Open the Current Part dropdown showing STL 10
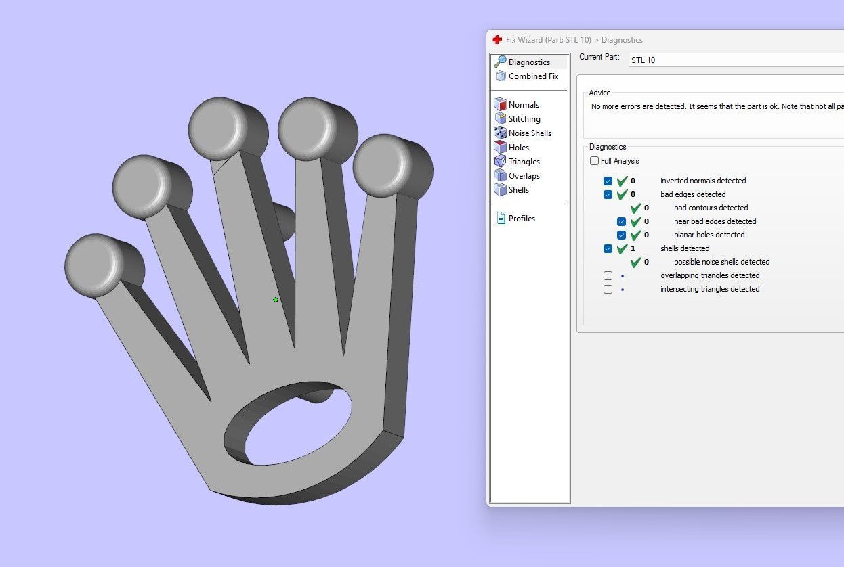This screenshot has height=567, width=844. pyautogui.click(x=736, y=60)
